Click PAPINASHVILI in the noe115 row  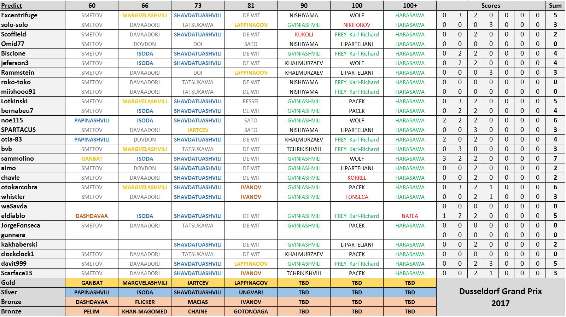point(92,120)
